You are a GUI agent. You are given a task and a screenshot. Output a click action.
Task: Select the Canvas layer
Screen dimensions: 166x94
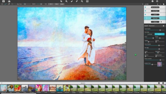(x=155, y=22)
